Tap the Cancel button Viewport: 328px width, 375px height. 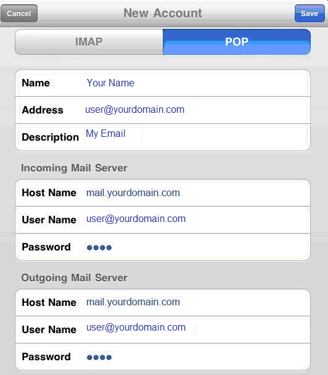point(19,14)
